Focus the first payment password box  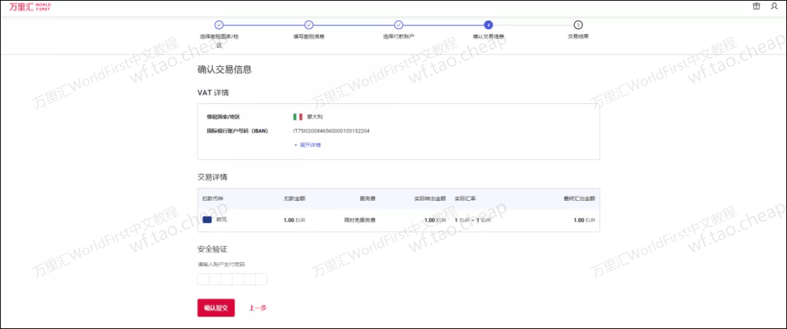[x=203, y=280]
